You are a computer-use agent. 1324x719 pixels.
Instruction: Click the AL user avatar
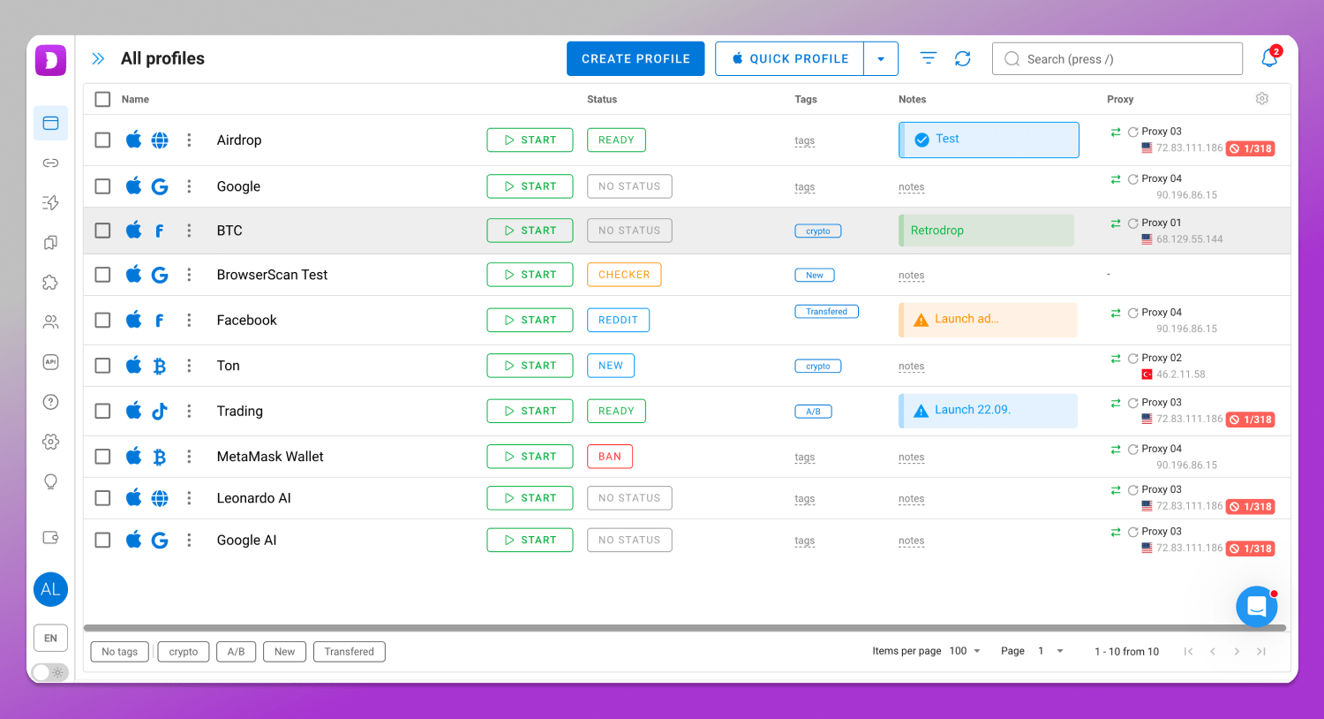(50, 589)
